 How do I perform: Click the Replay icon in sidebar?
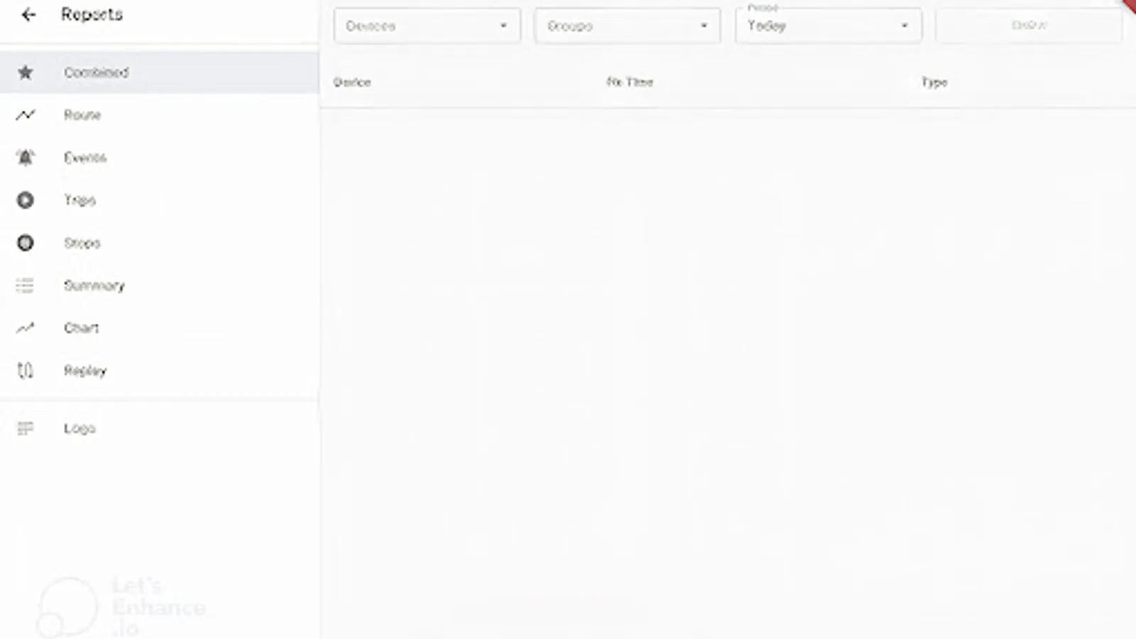26,370
